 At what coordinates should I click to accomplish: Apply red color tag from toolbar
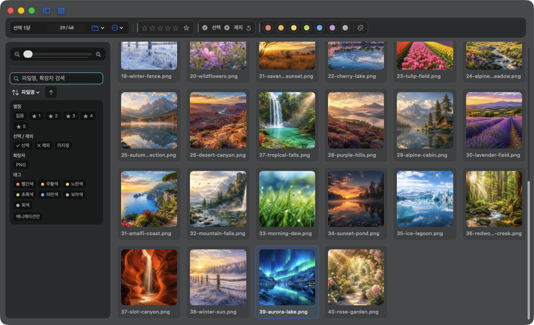click(268, 28)
